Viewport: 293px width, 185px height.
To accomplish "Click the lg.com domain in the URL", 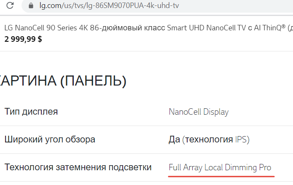I will point(50,6).
